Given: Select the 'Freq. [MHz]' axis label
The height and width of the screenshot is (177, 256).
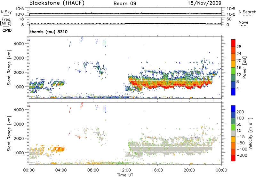Looking at the screenshot, I should pos(6,22).
